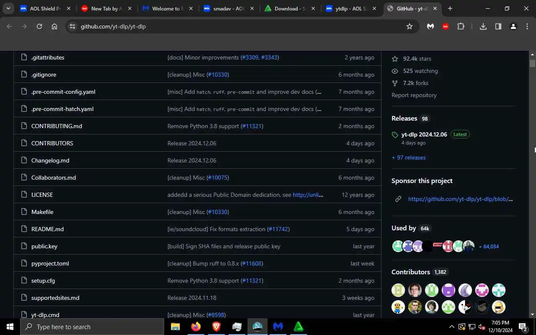
Task: Open the three-dot browser menu
Action: pyautogui.click(x=527, y=26)
